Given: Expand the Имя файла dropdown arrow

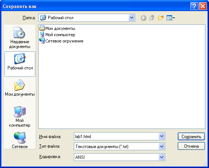Looking at the screenshot, I should pyautogui.click(x=162, y=136).
